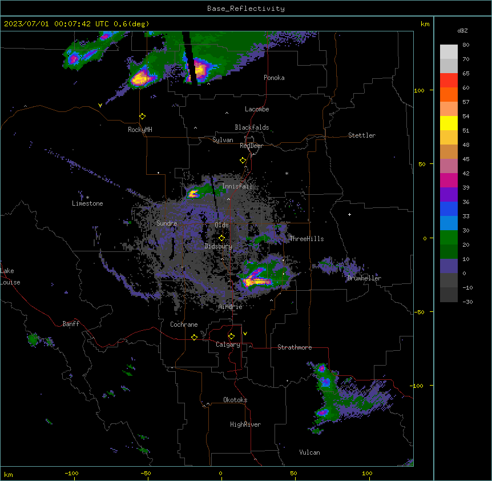Click the Lake Louise label

tap(10, 276)
